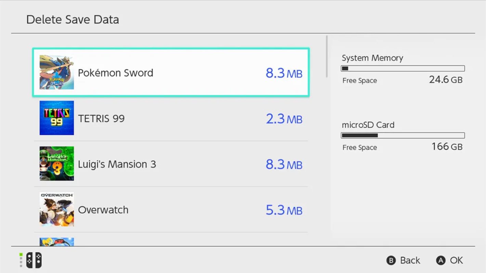
Task: Click the Luigi's Mansion 3 title text
Action: [117, 164]
